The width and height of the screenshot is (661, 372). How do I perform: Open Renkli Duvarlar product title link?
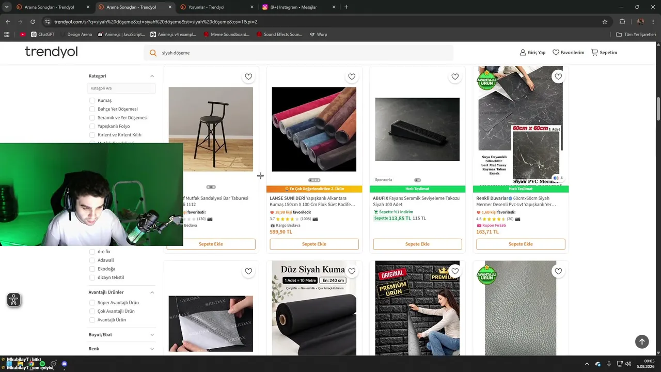coord(516,201)
